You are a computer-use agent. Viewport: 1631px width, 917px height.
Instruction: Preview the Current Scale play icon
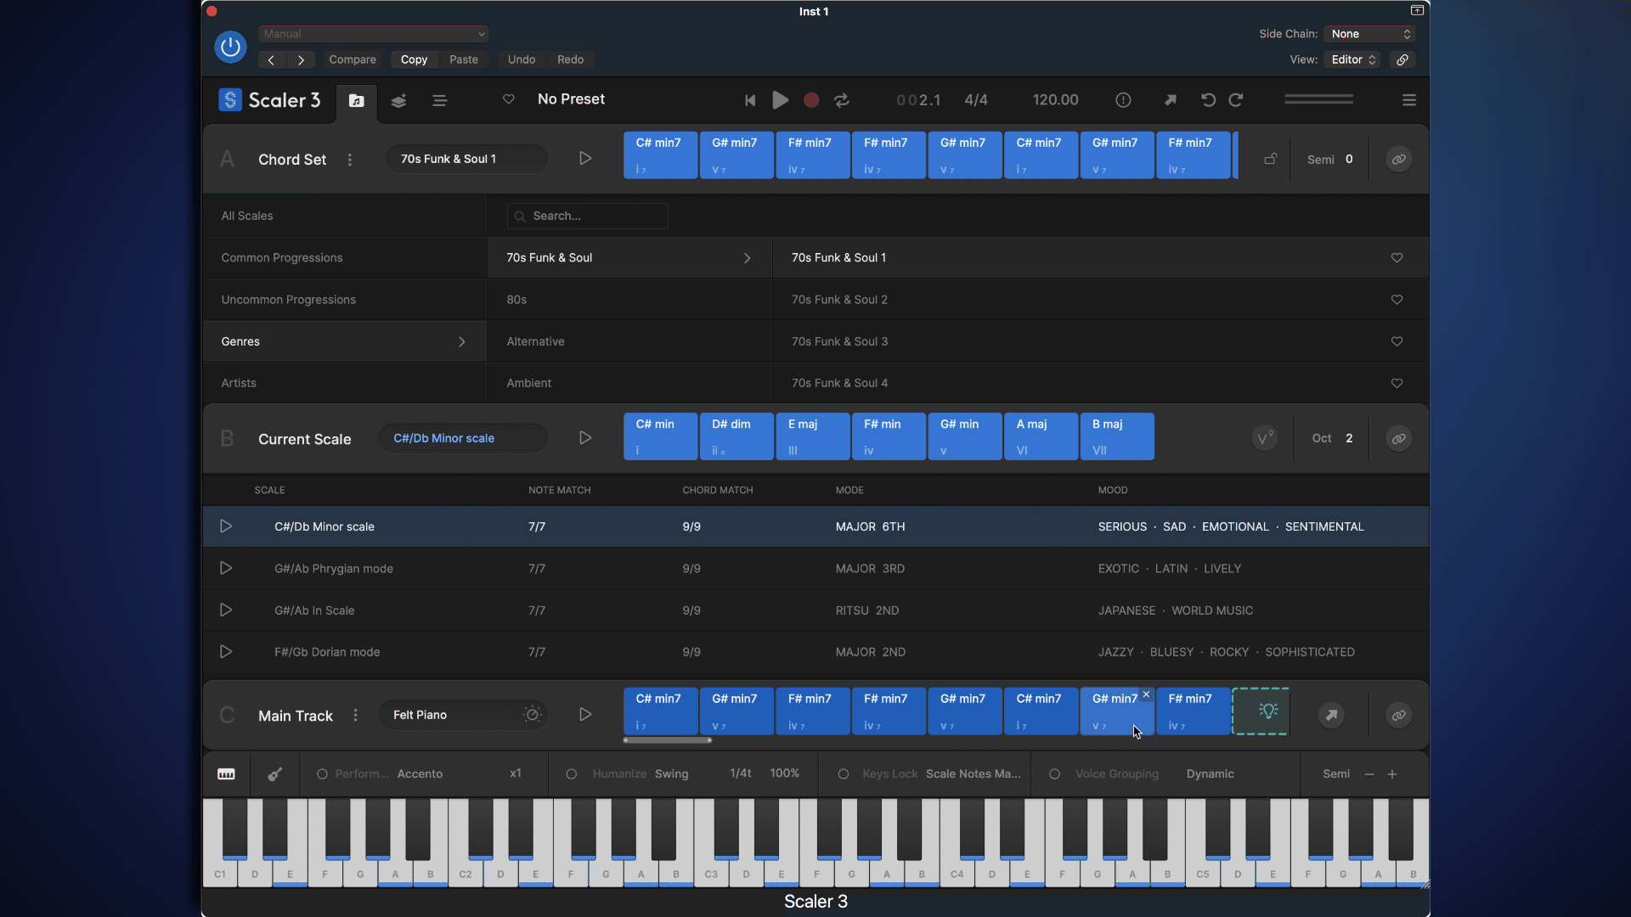pos(585,438)
